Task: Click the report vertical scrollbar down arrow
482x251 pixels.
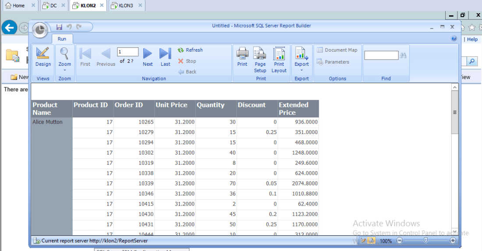Action: tap(454, 231)
